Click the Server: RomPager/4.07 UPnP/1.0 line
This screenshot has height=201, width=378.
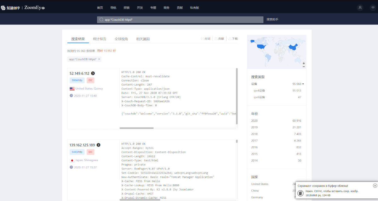(145, 169)
